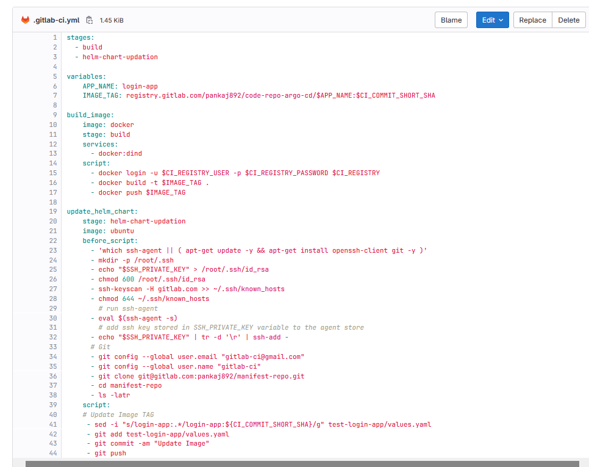This screenshot has height=467, width=589.
Task: Select line number 19 beside update_helm_chart
Action: [x=53, y=211]
